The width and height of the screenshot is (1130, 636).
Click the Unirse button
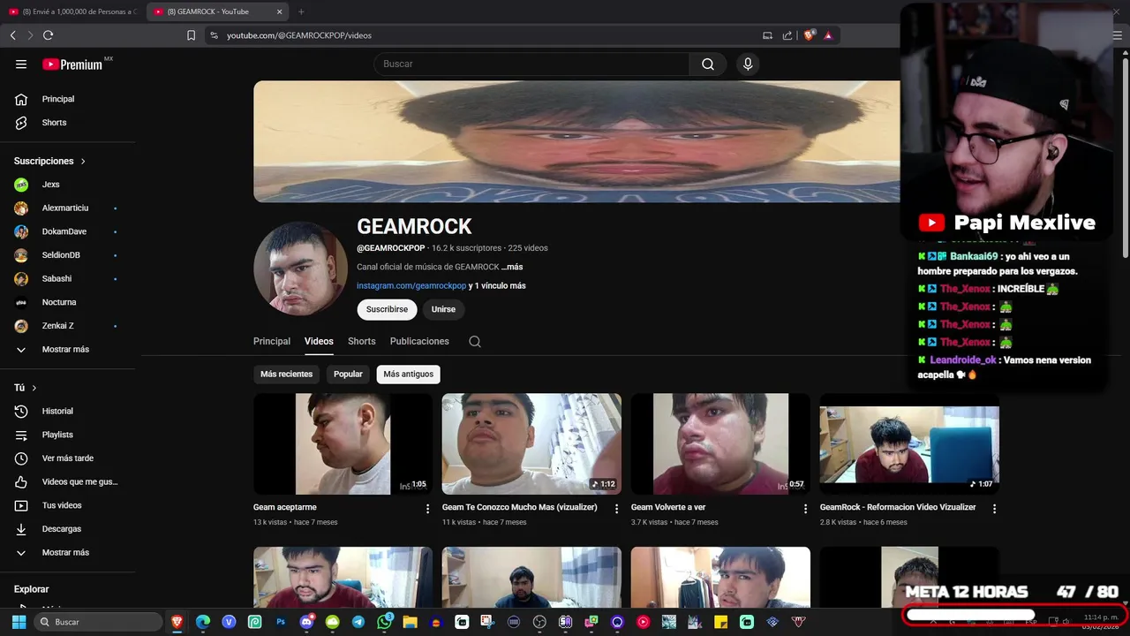(443, 309)
